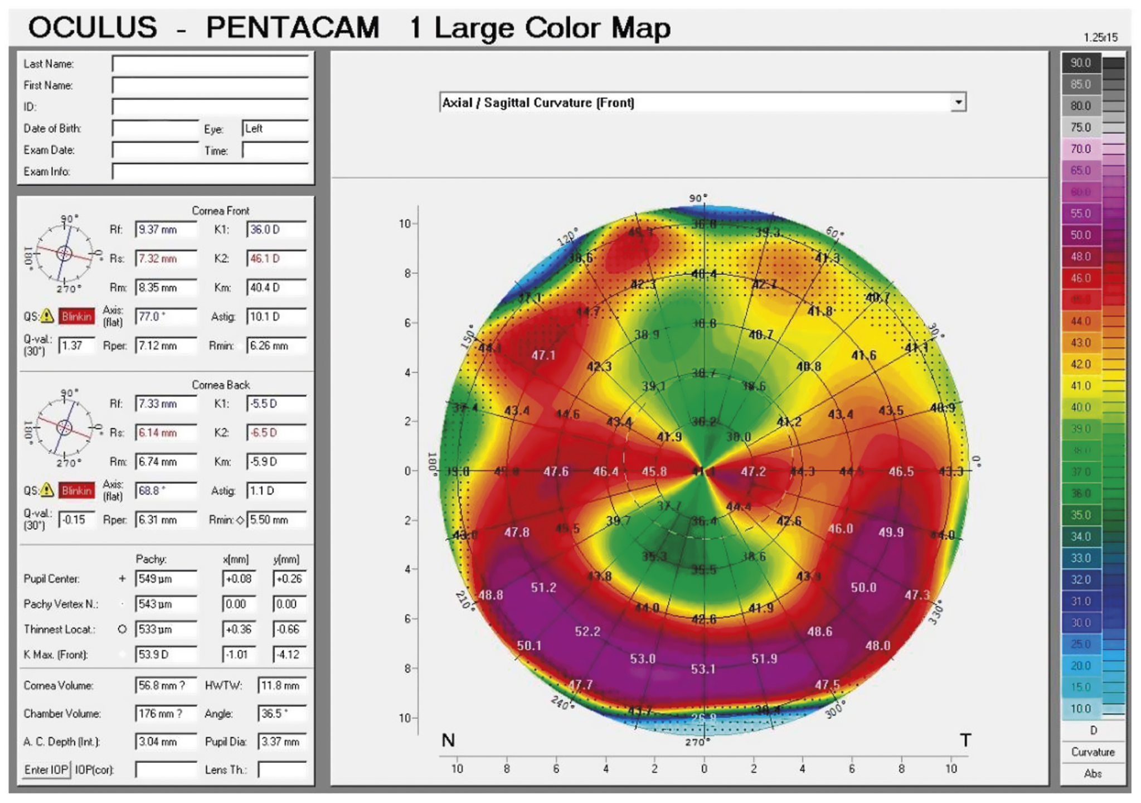1141x803 pixels.
Task: Click the red Blinkin flag under Cornea Back
Action: point(76,490)
